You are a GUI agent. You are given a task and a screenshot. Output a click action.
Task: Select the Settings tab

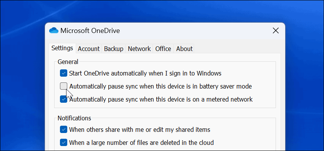pyautogui.click(x=62, y=48)
